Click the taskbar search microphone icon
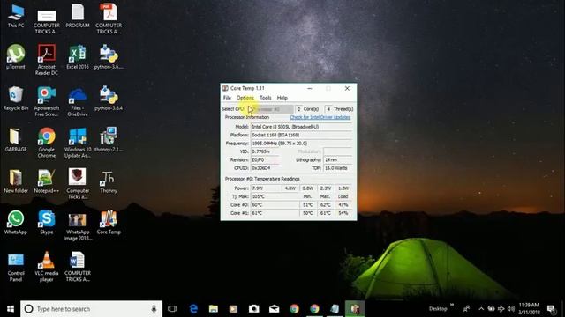The height and width of the screenshot is (317, 565). 154,309
